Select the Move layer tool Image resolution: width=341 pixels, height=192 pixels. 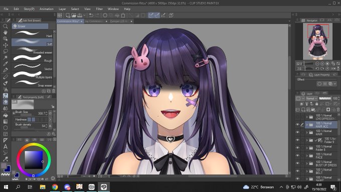[x=6, y=45]
